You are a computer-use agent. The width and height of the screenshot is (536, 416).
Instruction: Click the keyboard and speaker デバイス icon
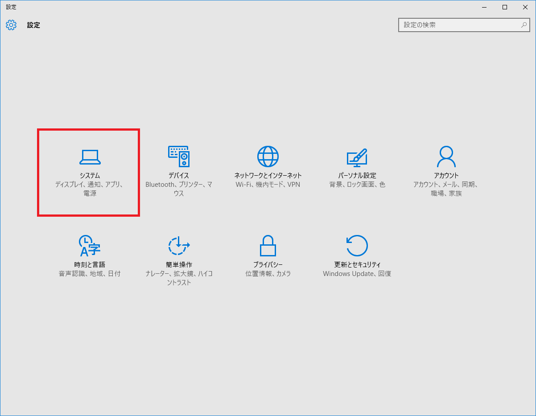178,157
